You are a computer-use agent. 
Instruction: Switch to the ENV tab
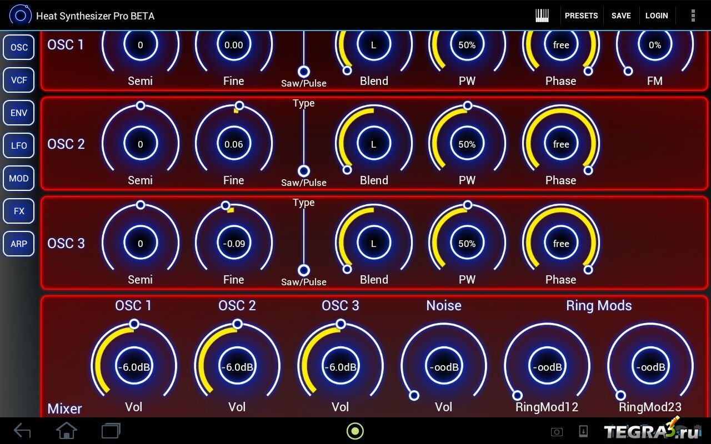[x=19, y=113]
